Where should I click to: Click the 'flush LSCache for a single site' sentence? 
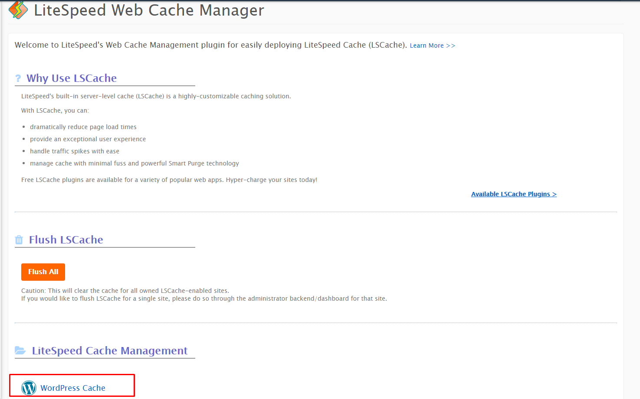pyautogui.click(x=204, y=298)
